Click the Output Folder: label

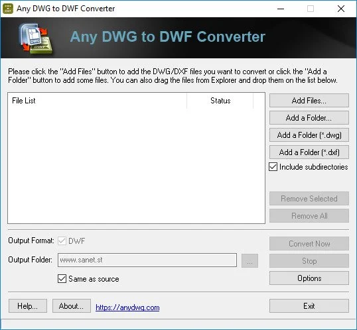31,260
